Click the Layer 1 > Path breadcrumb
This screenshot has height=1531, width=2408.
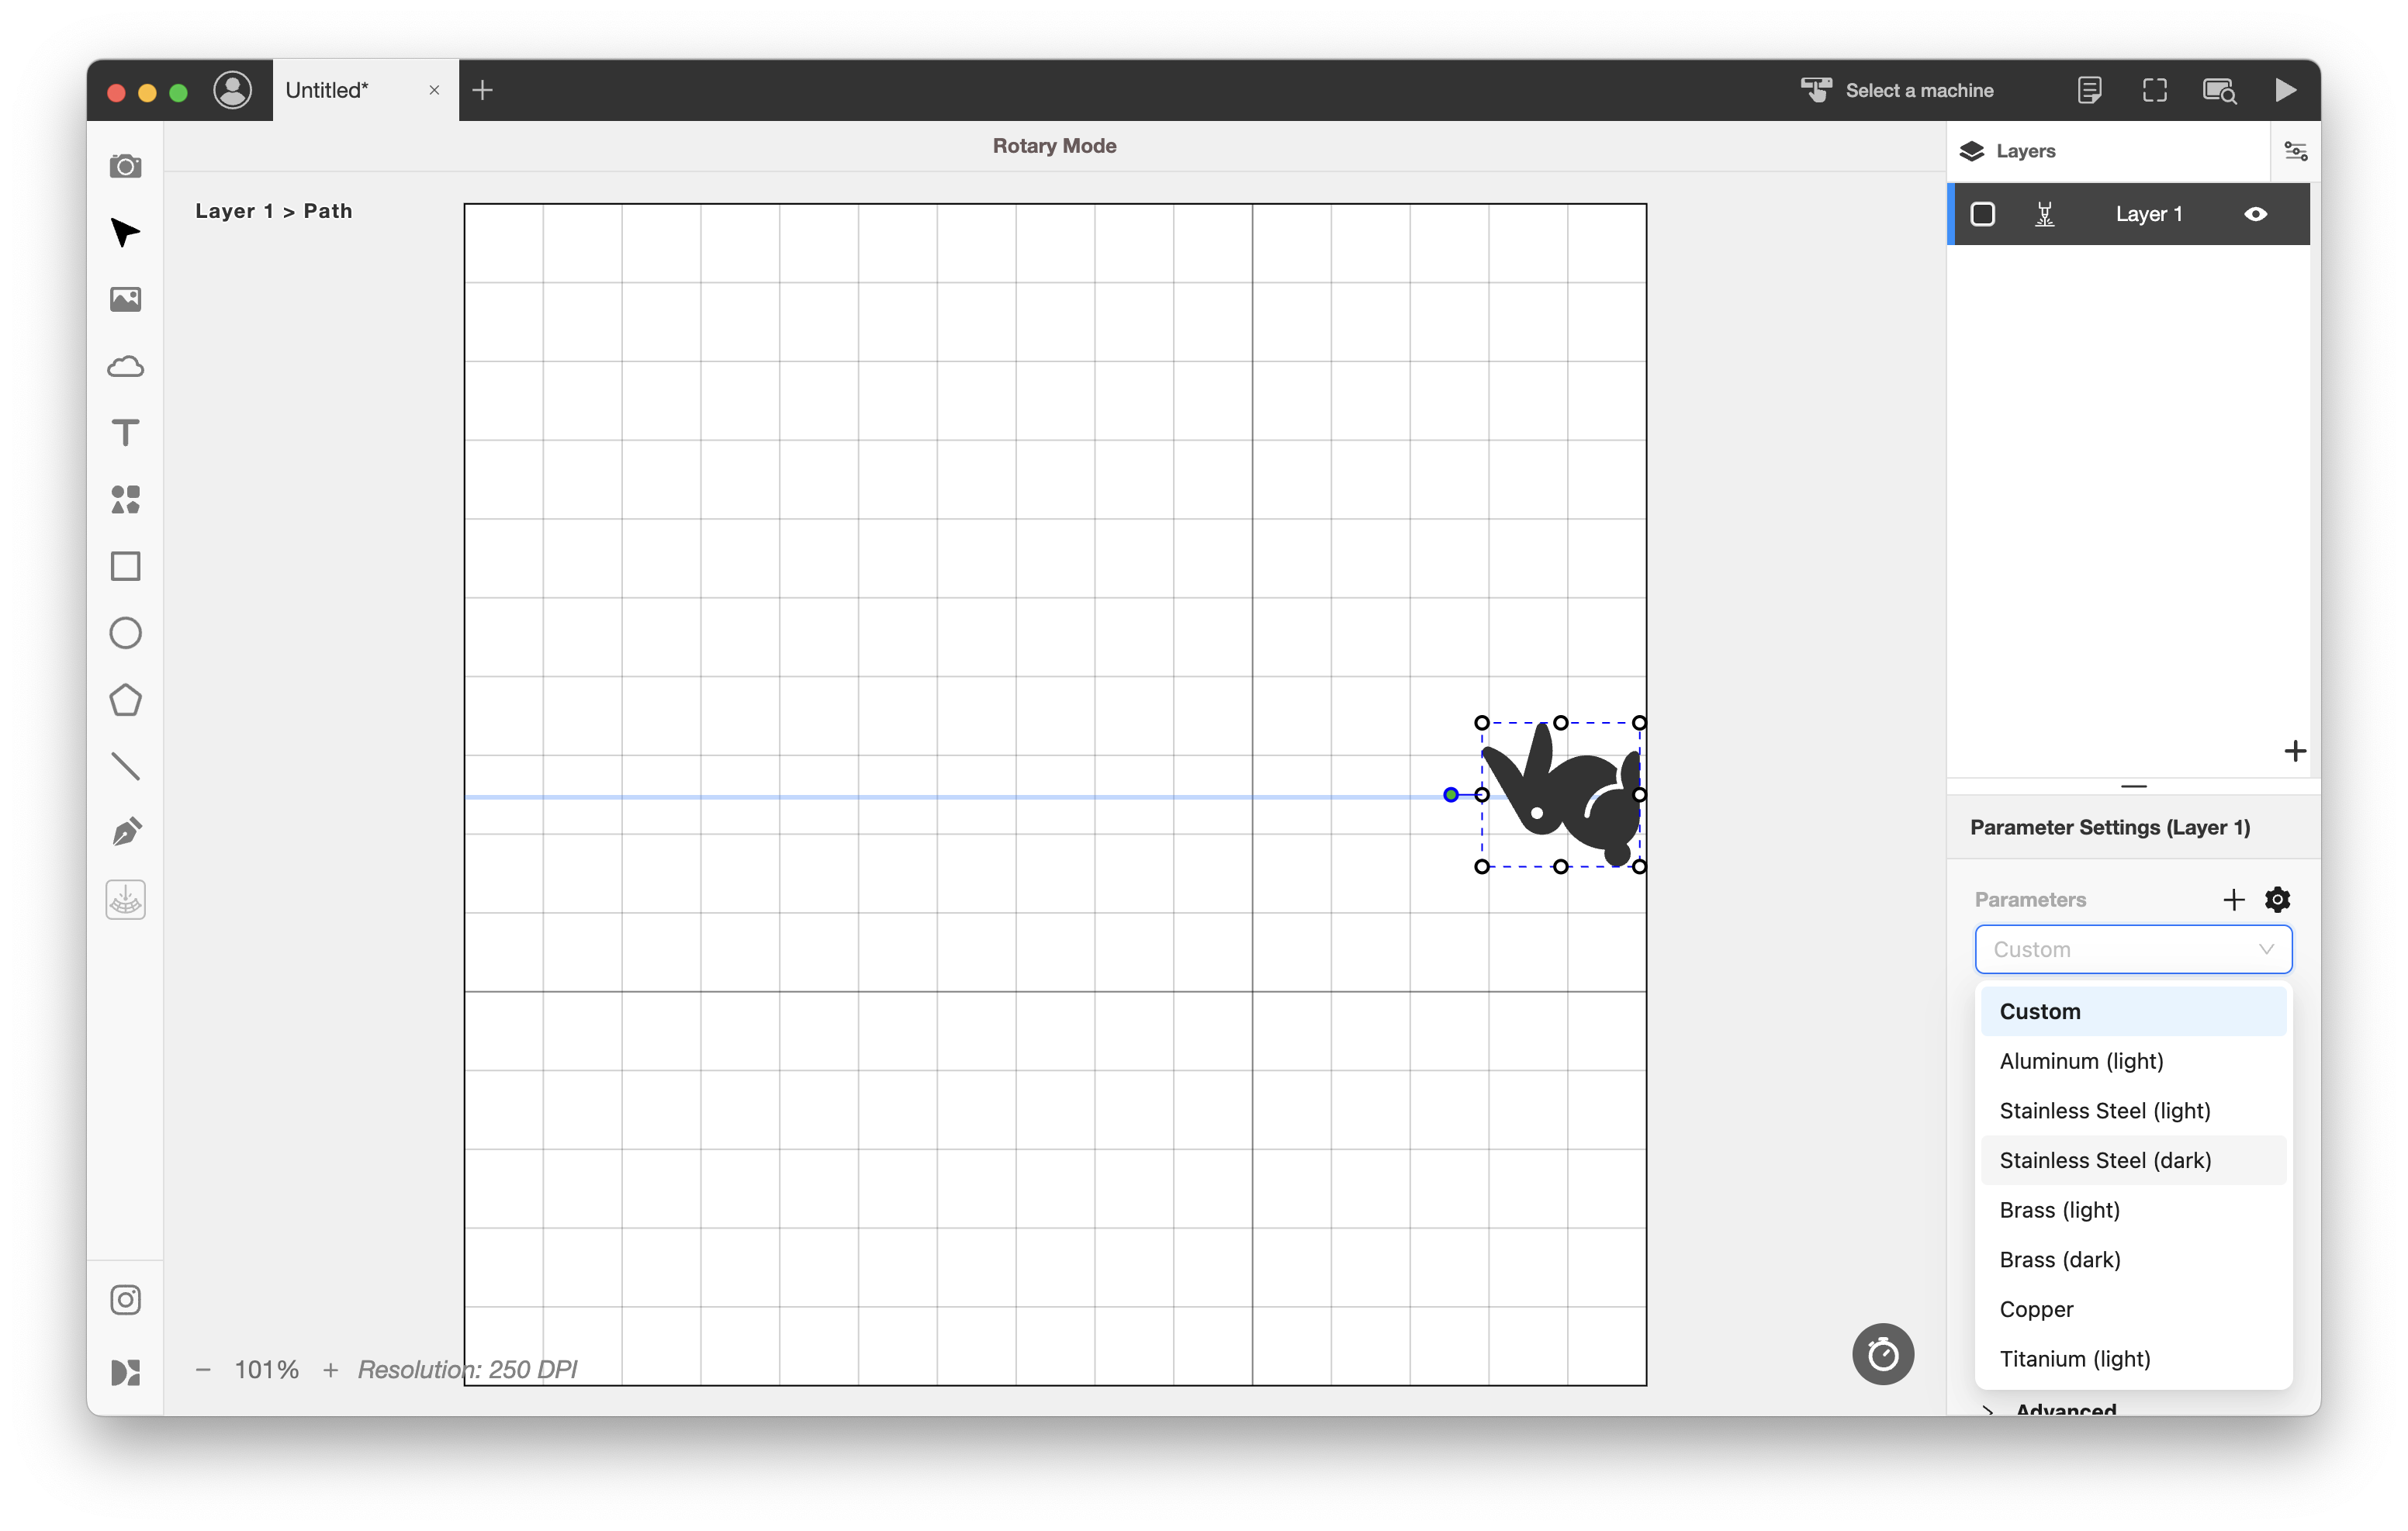(x=274, y=211)
